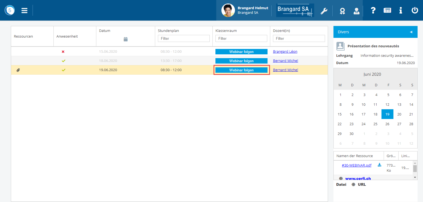Click the paperclip resource icon in row

point(18,70)
